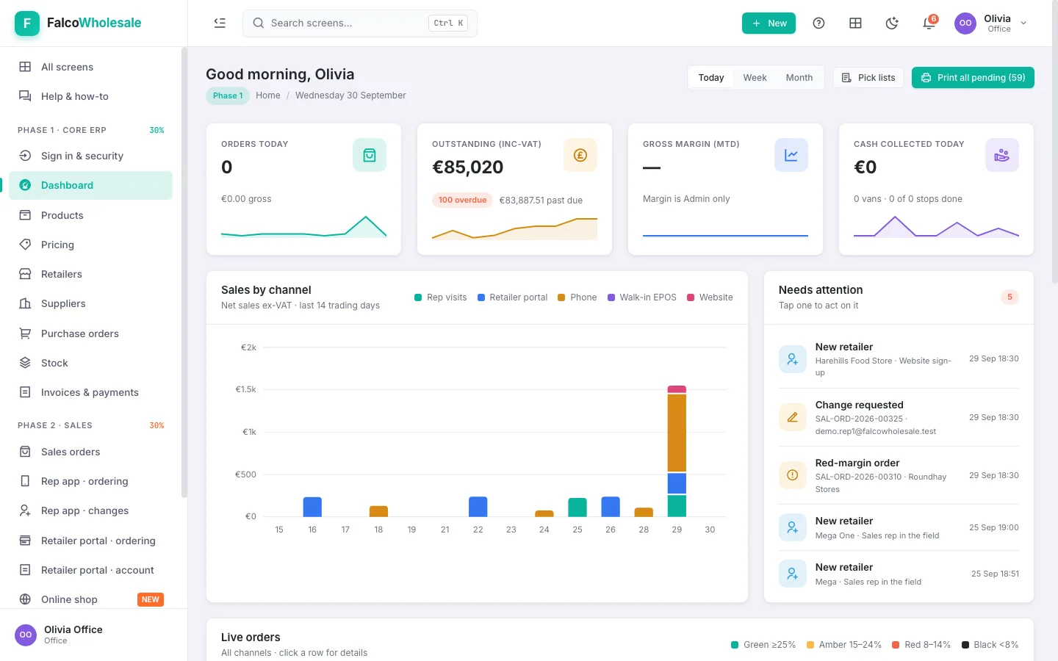Open the apps grid icon in top bar
1058x661 pixels.
pos(855,24)
